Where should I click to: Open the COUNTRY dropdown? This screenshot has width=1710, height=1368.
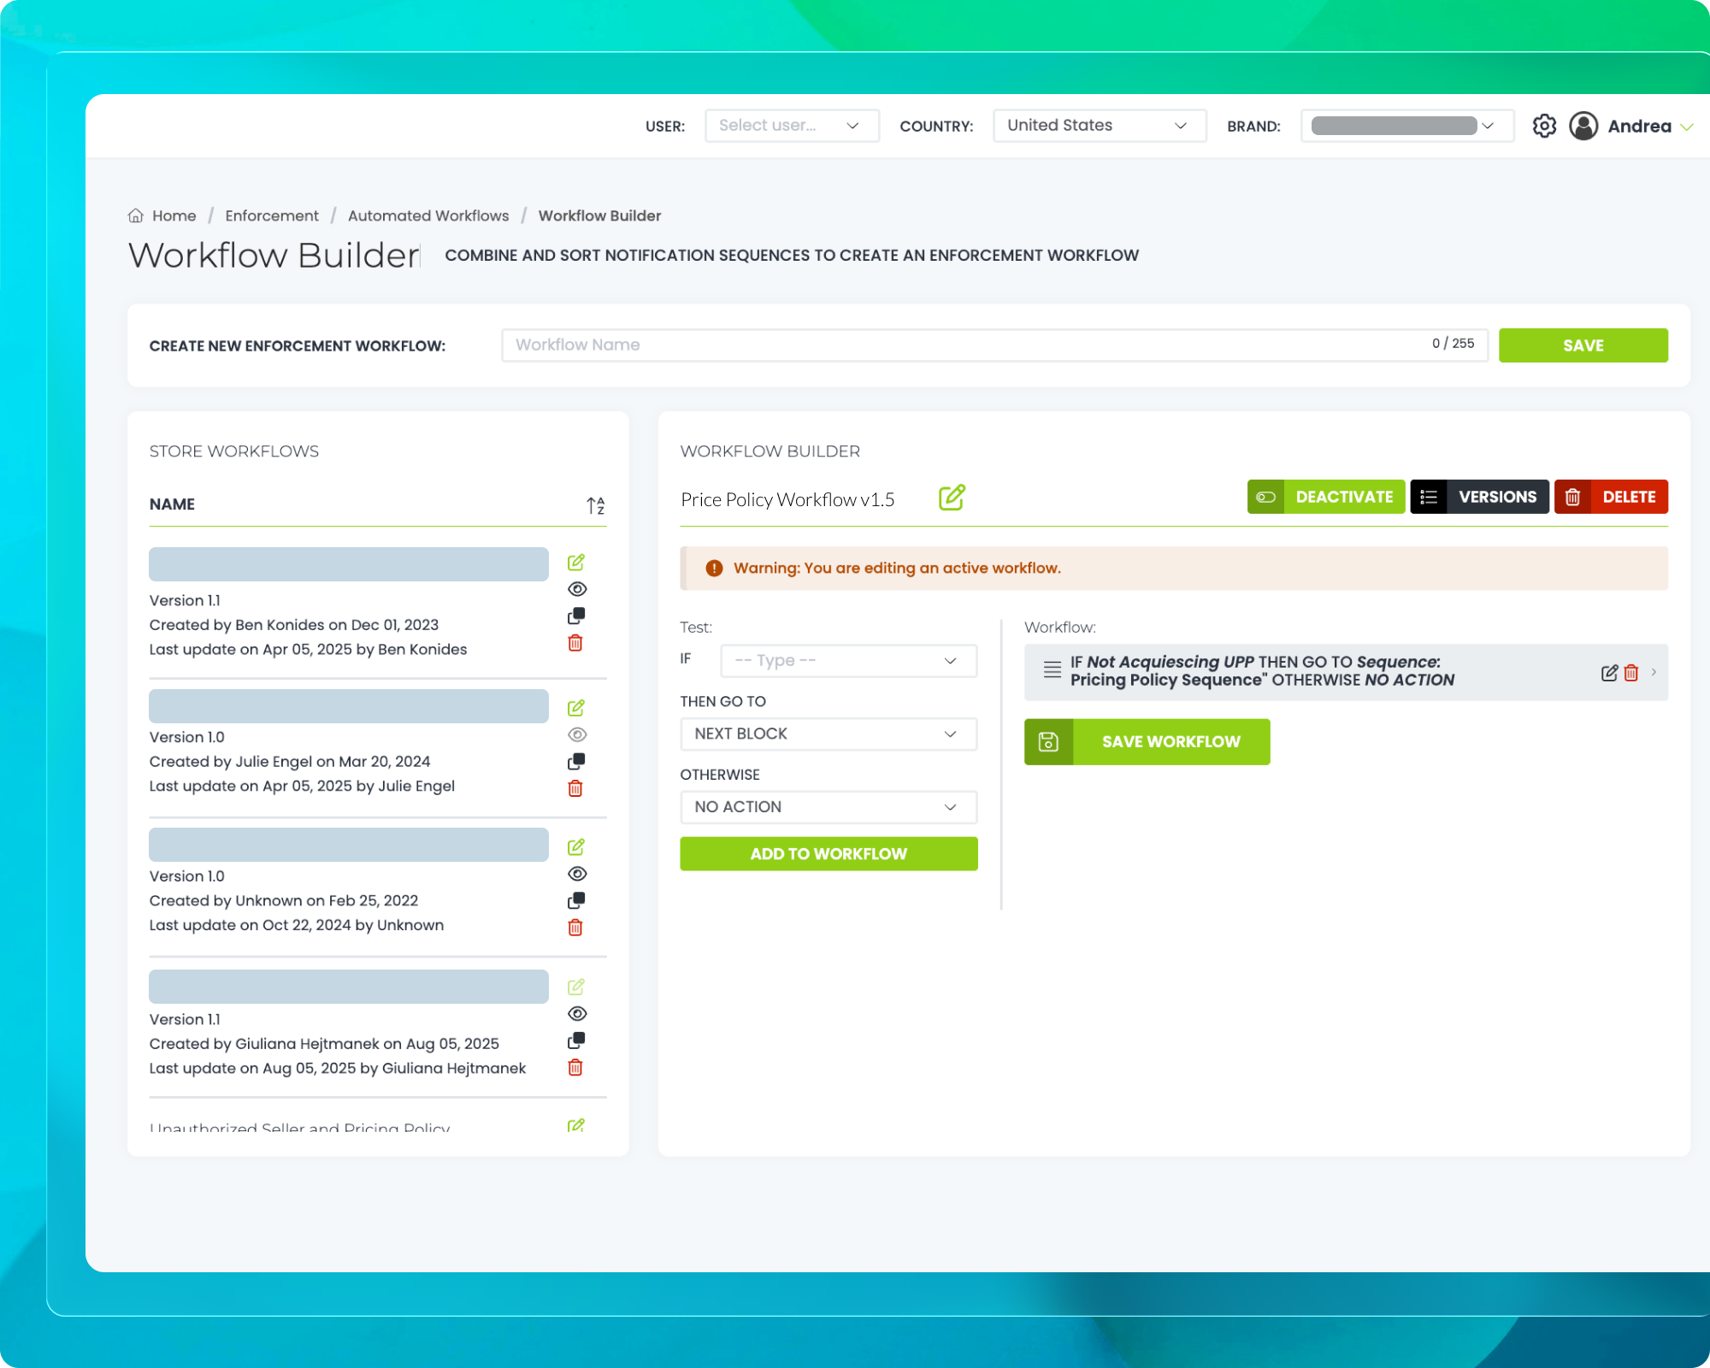(1099, 125)
